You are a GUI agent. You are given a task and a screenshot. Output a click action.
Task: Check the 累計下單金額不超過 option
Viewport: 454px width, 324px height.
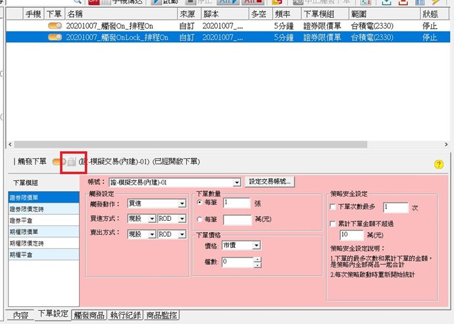[334, 223]
